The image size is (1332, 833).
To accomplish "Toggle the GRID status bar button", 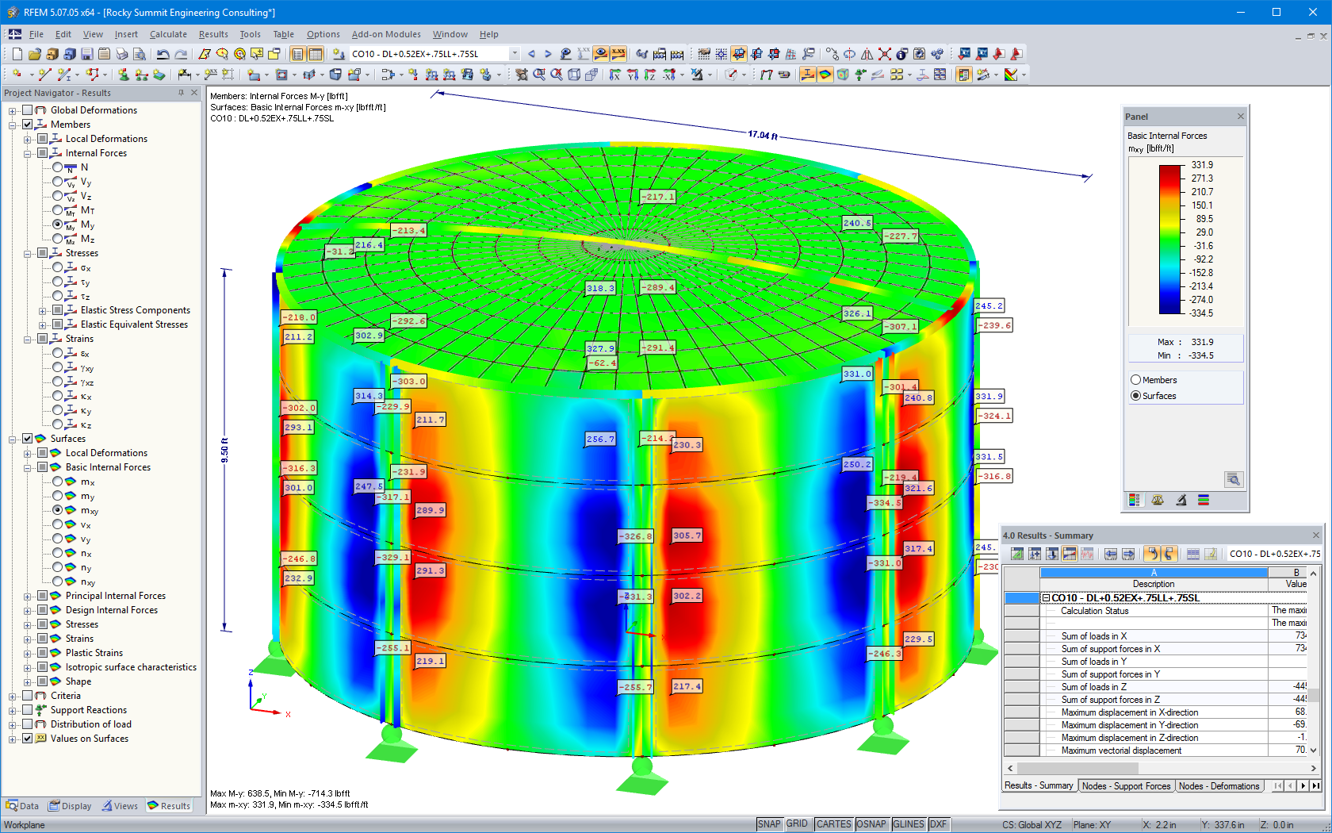I will pyautogui.click(x=797, y=824).
